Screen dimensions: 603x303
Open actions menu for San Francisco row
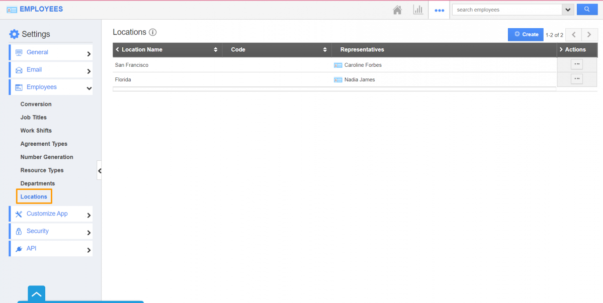[x=576, y=64]
